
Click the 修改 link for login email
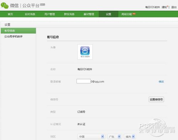tap(161, 82)
